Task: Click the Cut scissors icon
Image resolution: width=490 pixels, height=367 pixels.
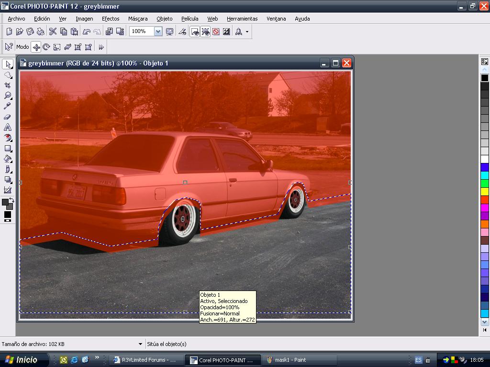Action: coord(53,32)
